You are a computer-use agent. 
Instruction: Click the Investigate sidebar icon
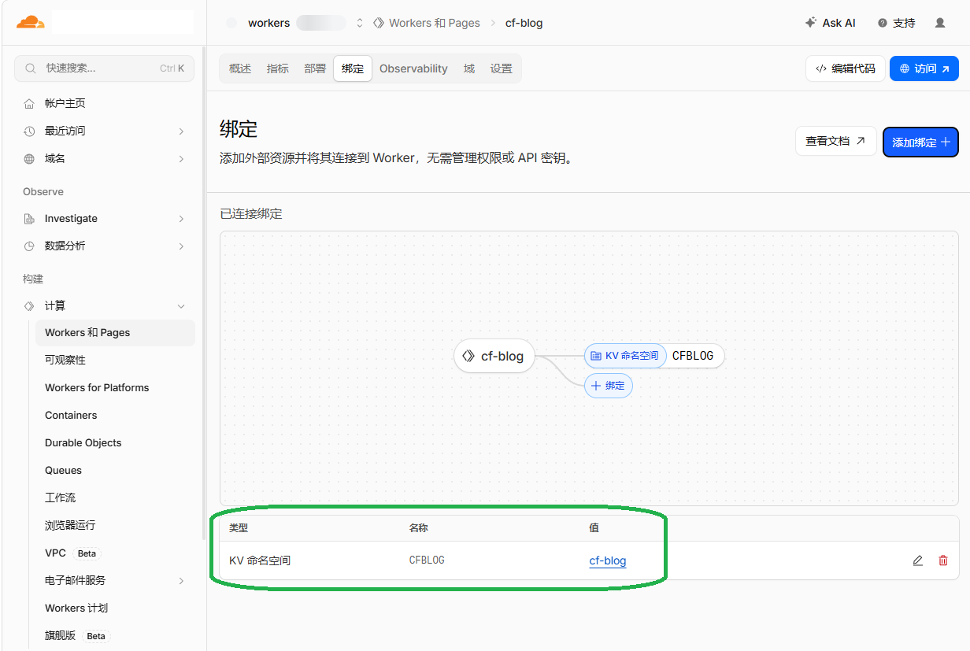(x=29, y=218)
